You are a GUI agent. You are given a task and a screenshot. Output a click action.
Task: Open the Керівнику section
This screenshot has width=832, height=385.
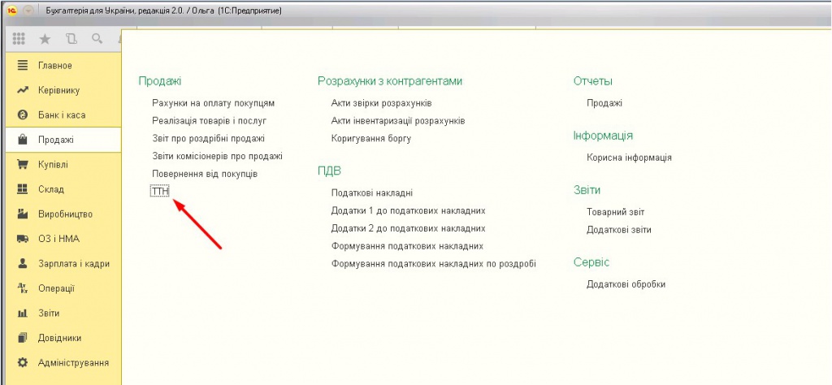63,90
